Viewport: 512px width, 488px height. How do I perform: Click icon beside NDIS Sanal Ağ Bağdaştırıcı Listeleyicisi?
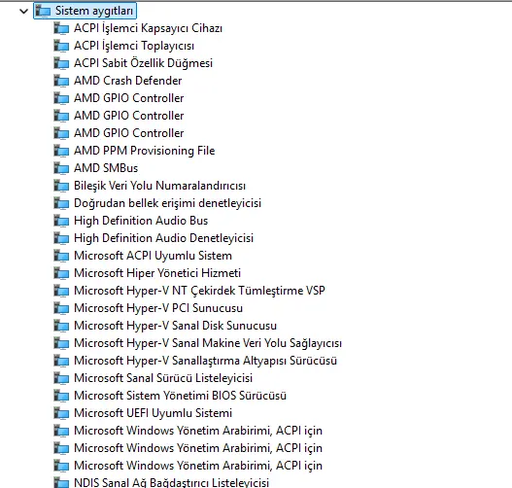point(61,483)
